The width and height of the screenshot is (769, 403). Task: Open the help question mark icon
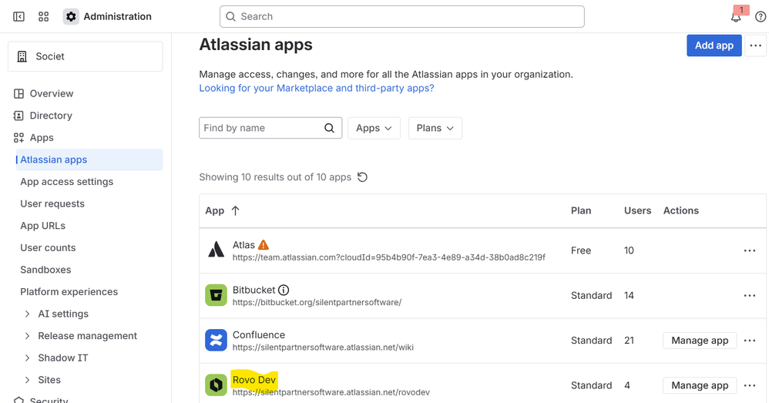coord(761,17)
